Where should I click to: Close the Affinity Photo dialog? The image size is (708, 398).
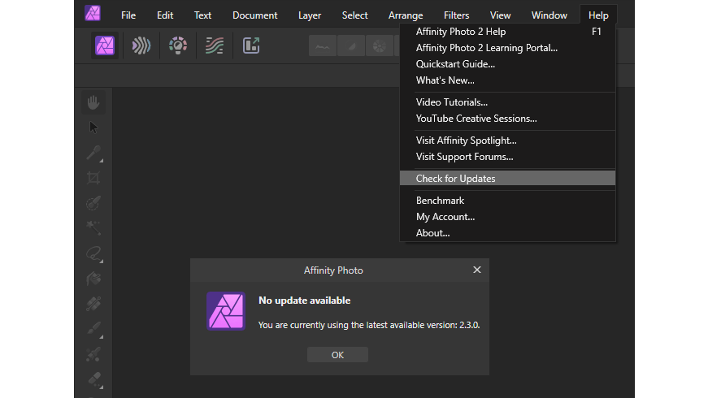[x=477, y=270]
